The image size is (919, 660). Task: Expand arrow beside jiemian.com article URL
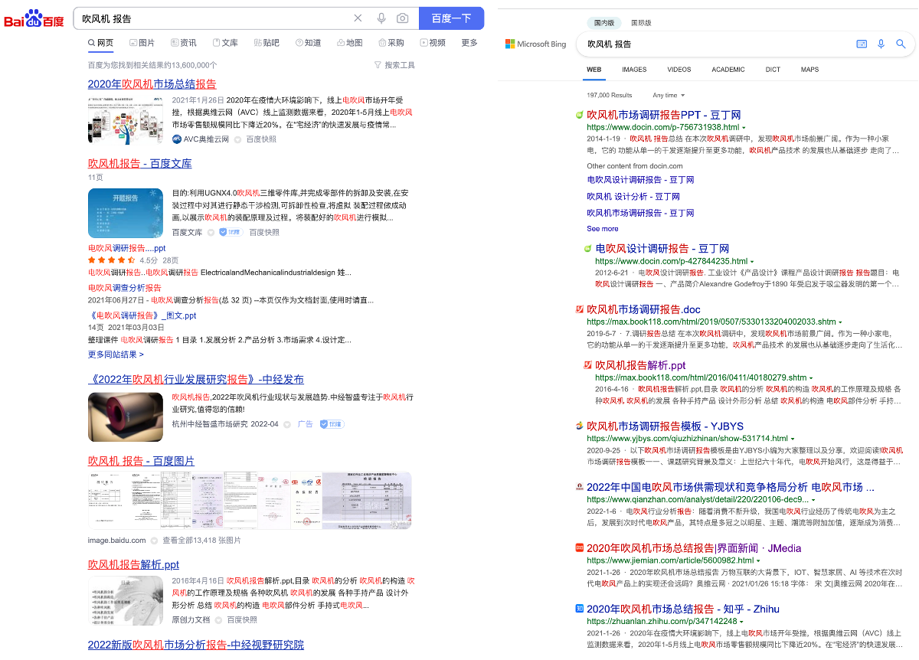coord(758,561)
